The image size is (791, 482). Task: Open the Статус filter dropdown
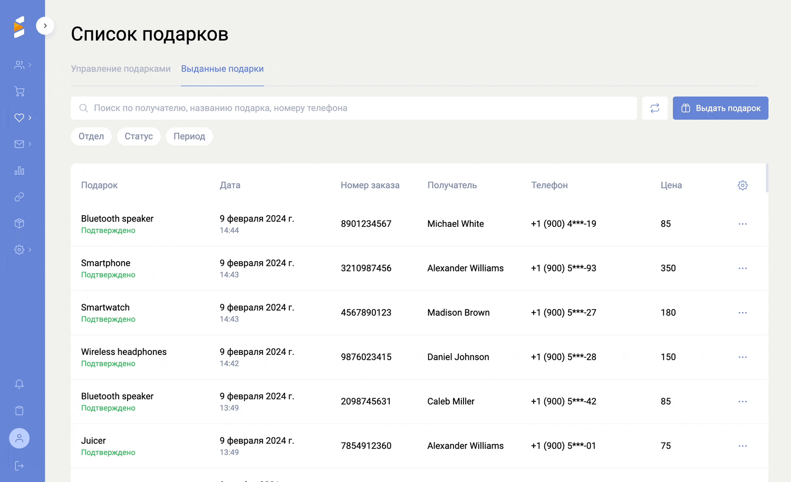(139, 137)
